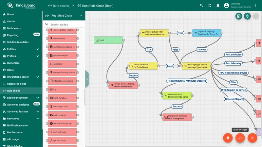Expand Profiles menu chevron

[x=38, y=56]
